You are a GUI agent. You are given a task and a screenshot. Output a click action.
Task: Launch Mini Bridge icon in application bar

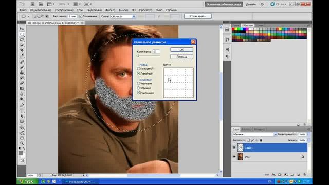click(x=41, y=4)
